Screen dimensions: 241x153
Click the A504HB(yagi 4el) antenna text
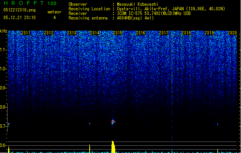[135, 18]
